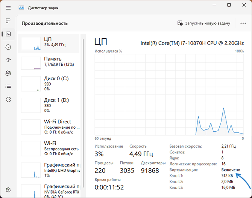Select the Память resource item
Image resolution: width=252 pixels, height=198 pixels.
point(49,63)
